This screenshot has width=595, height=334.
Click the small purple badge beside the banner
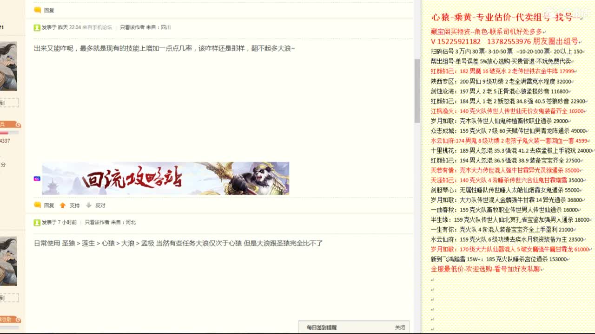click(x=37, y=178)
